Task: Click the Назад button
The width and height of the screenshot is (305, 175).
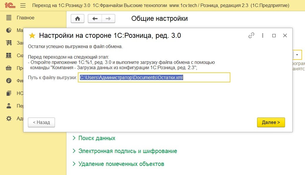Action: [x=41, y=123]
